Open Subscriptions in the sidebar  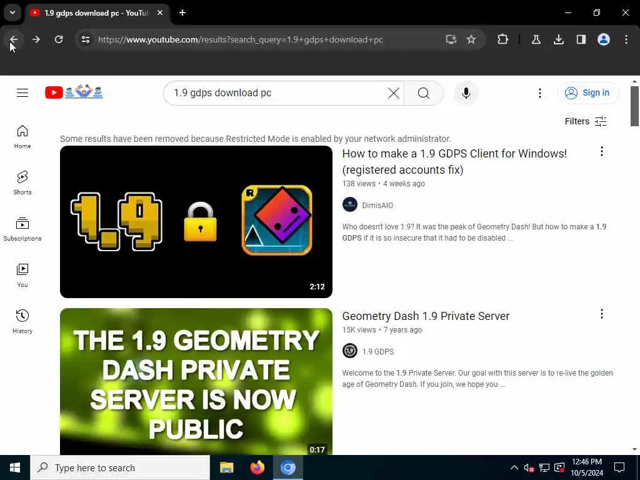pyautogui.click(x=22, y=229)
